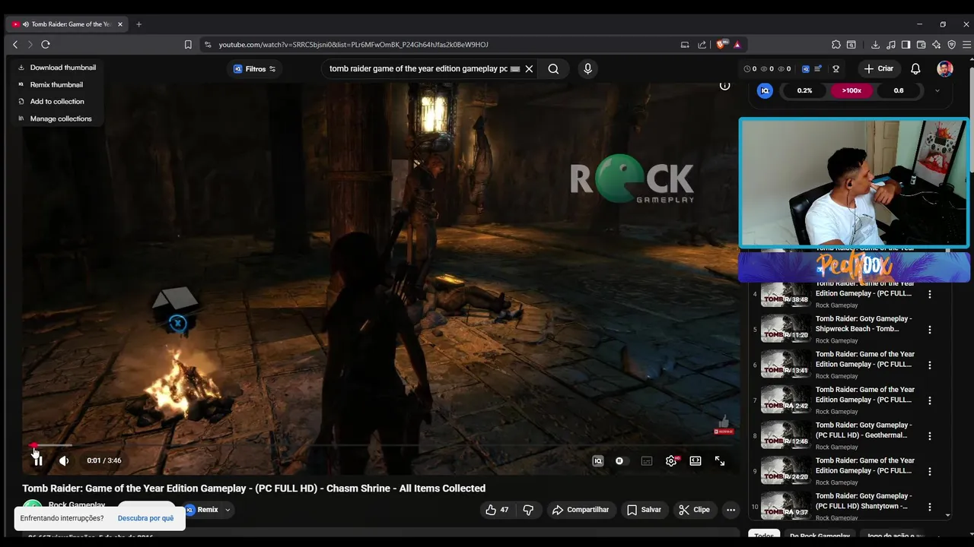Image resolution: width=974 pixels, height=547 pixels.
Task: Click the 'Descubra por quê' link
Action: point(145,518)
